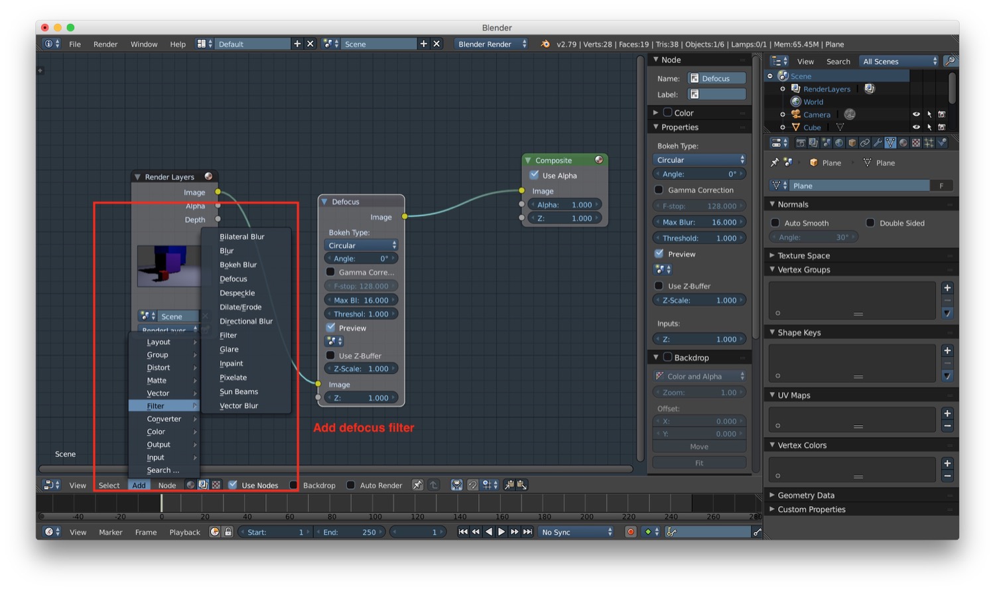This screenshot has height=591, width=995.
Task: Enable Gamma Correction in the Properties panel
Action: pos(659,190)
